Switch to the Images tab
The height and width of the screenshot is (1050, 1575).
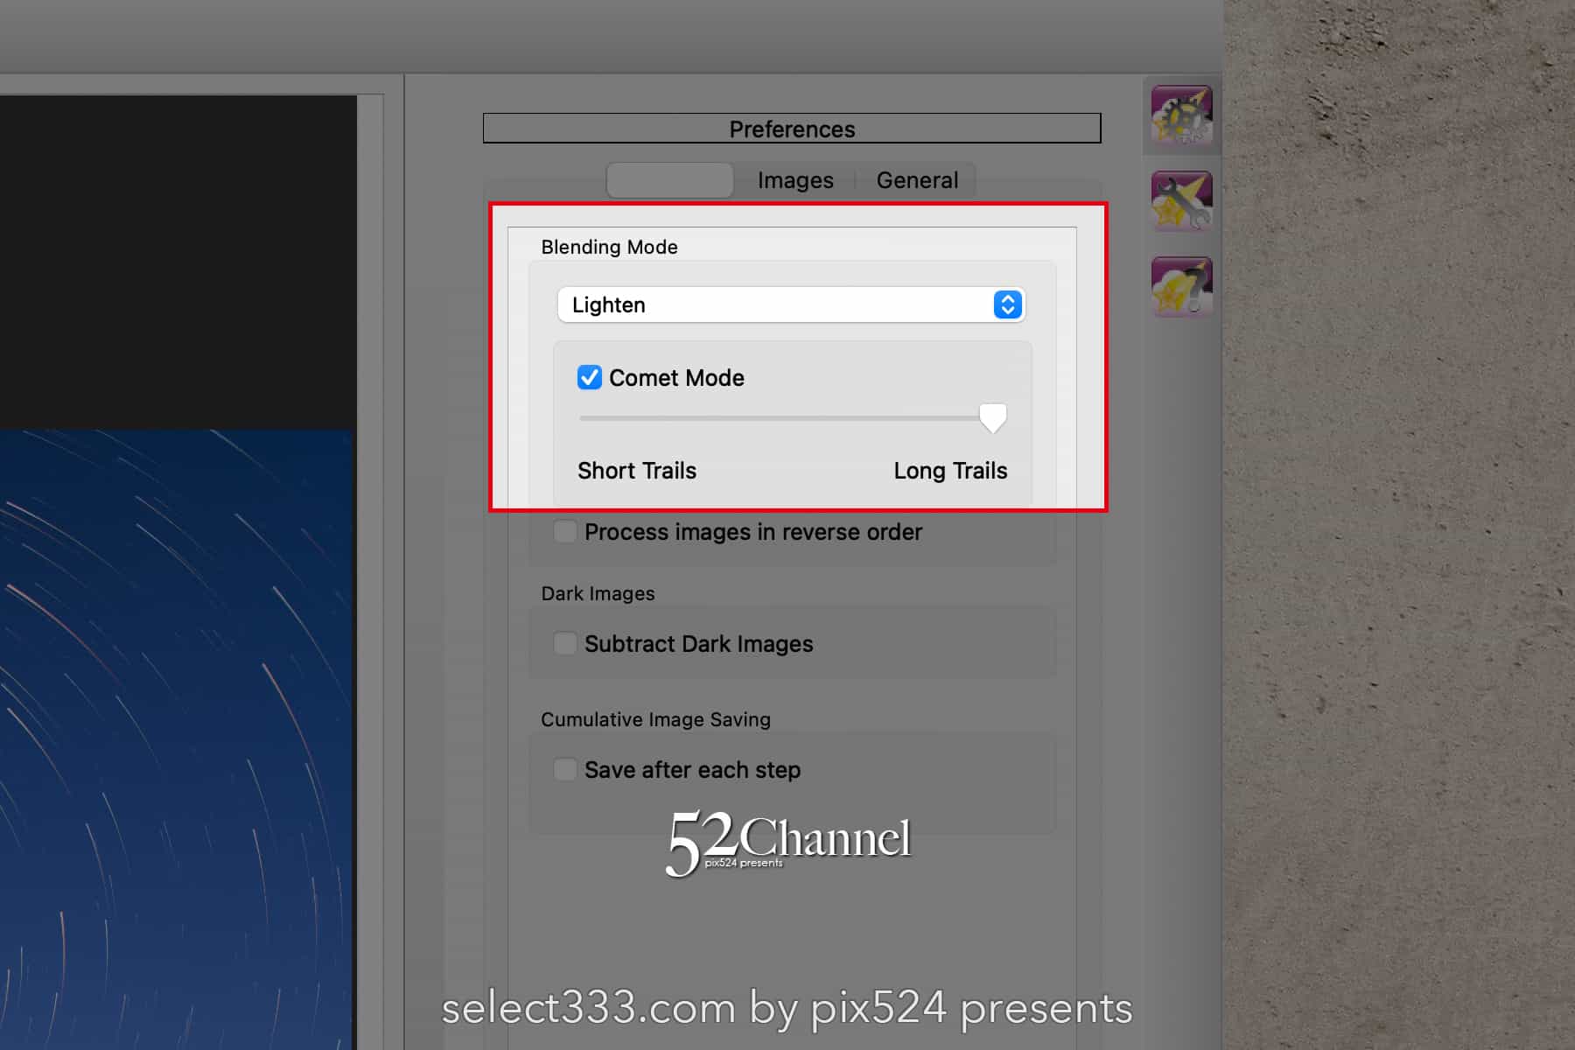coord(795,180)
